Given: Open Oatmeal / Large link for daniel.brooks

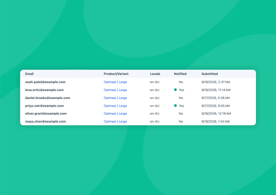Looking at the screenshot, I should coord(115,98).
